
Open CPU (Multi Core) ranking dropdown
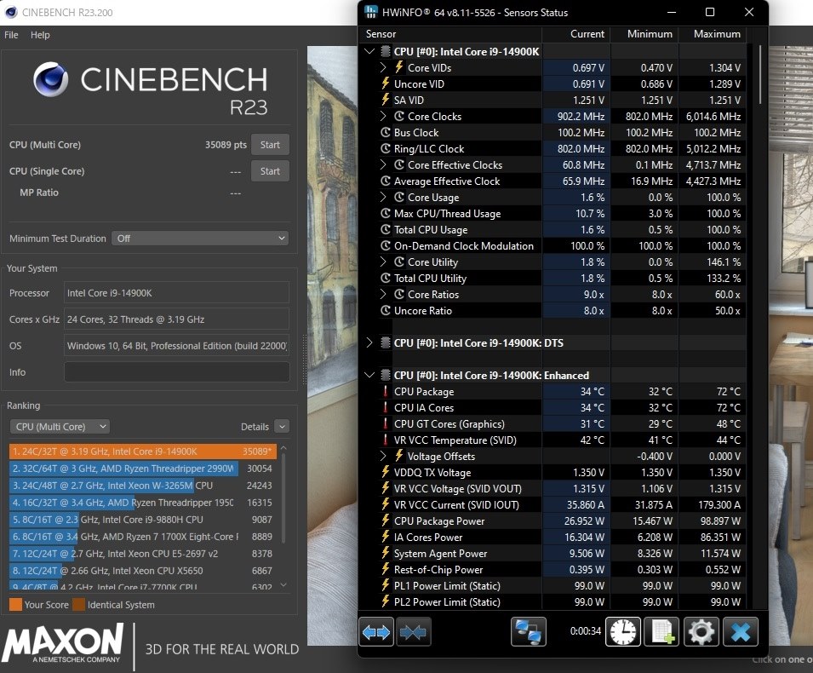pos(60,427)
